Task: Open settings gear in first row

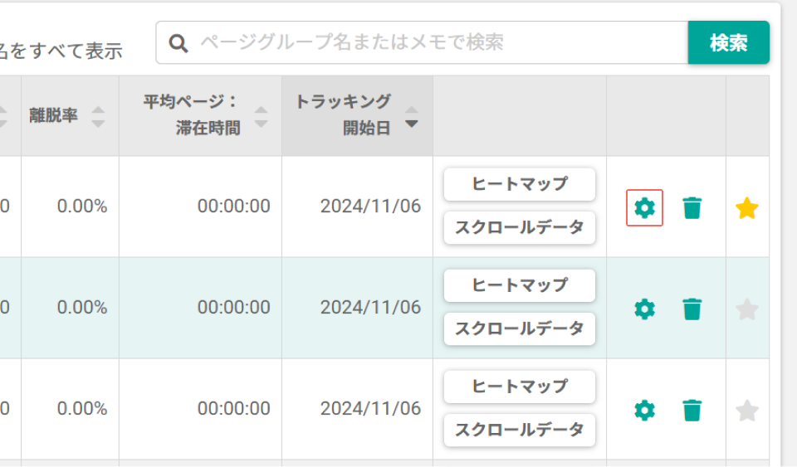Action: click(644, 207)
